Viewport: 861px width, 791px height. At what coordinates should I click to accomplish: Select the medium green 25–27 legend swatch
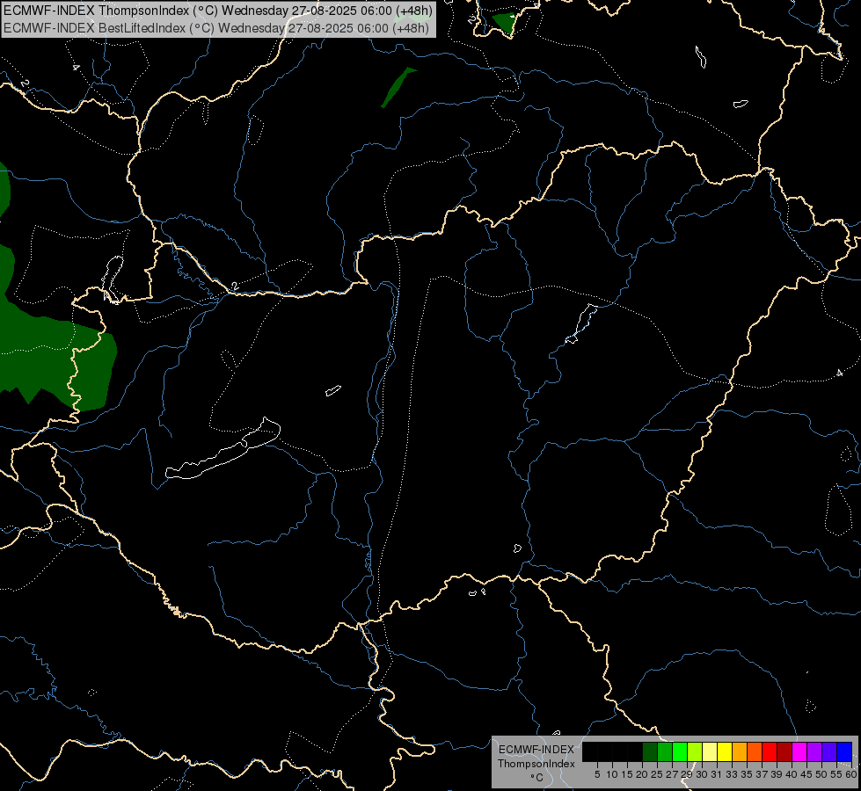point(664,751)
